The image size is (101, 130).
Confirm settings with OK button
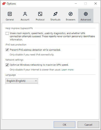64,125
